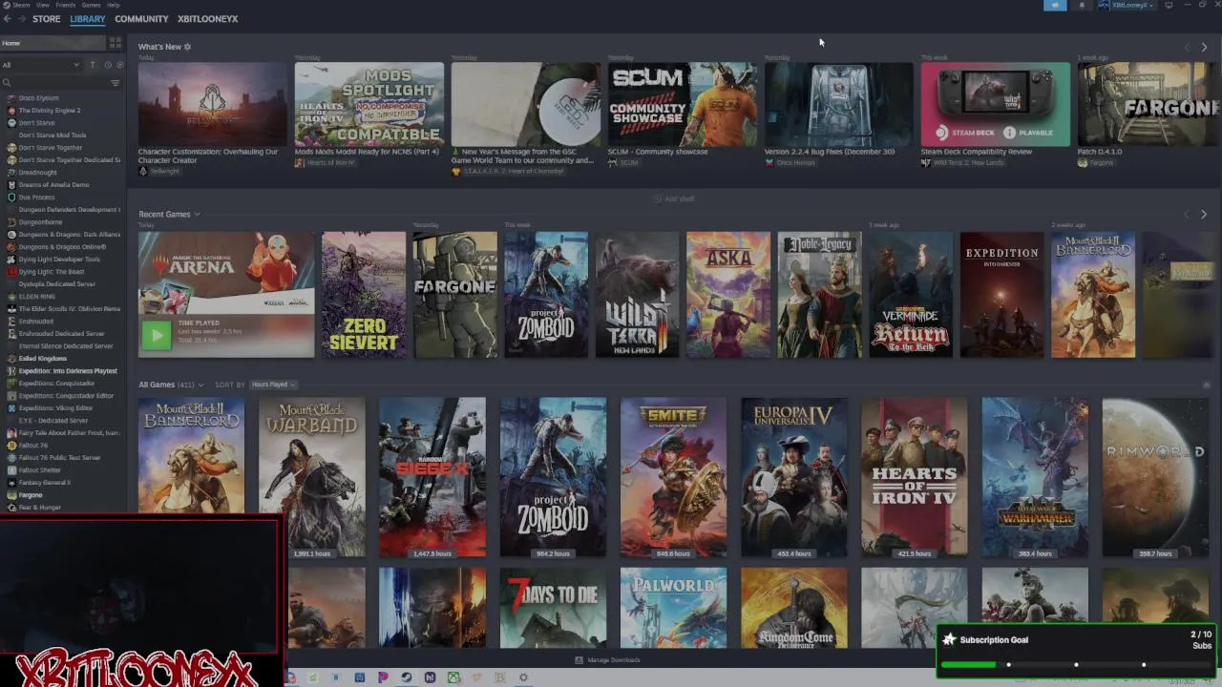The width and height of the screenshot is (1222, 687).
Task: Open Mount & Blade Warband cover
Action: coord(312,477)
